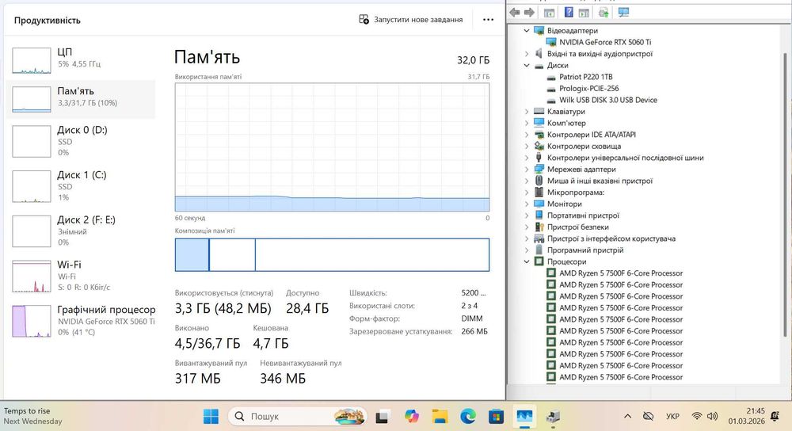Click the Пристрої з інтерфейсом користувача icon

(x=539, y=238)
